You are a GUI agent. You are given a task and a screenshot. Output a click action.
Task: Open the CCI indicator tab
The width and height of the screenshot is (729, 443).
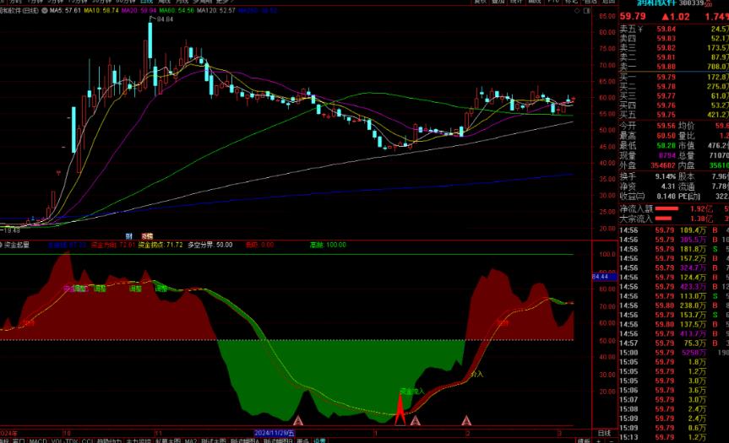pyautogui.click(x=87, y=440)
